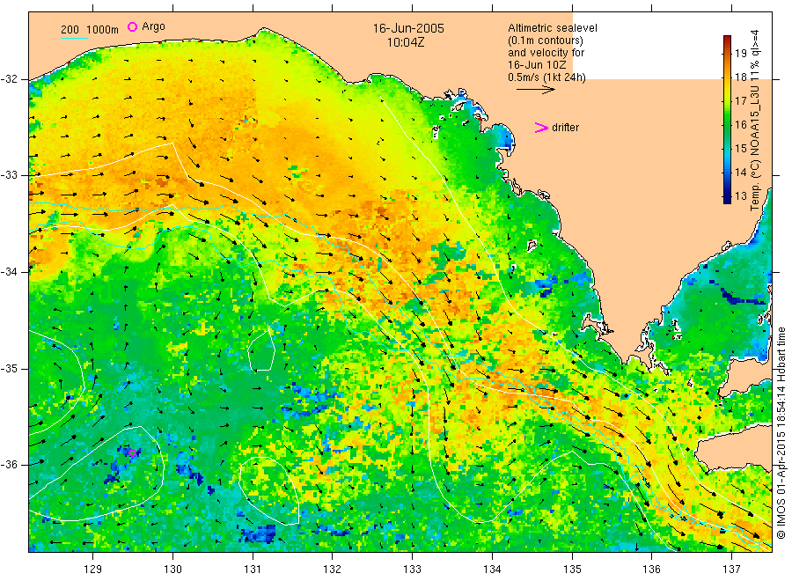Click the '200 1000m' depth legend text

coord(90,29)
